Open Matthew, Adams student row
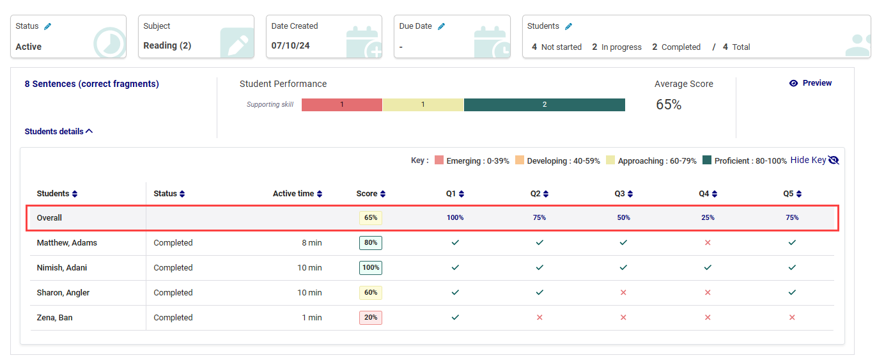The width and height of the screenshot is (877, 360). tap(67, 243)
